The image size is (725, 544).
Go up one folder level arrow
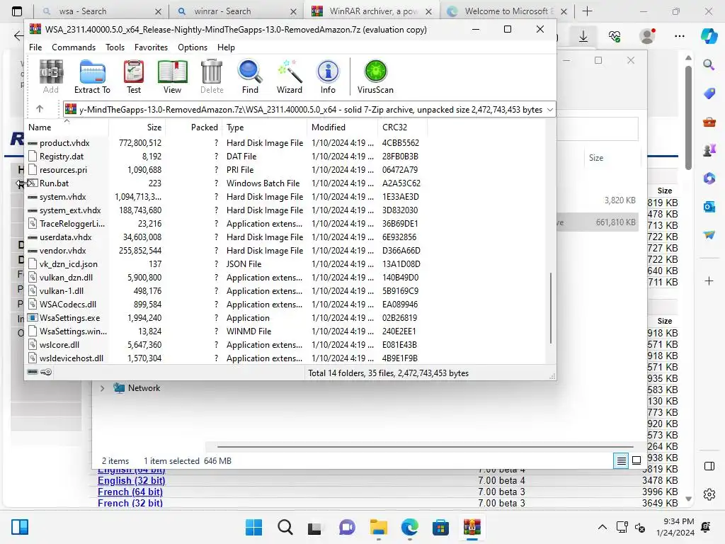[x=40, y=109]
